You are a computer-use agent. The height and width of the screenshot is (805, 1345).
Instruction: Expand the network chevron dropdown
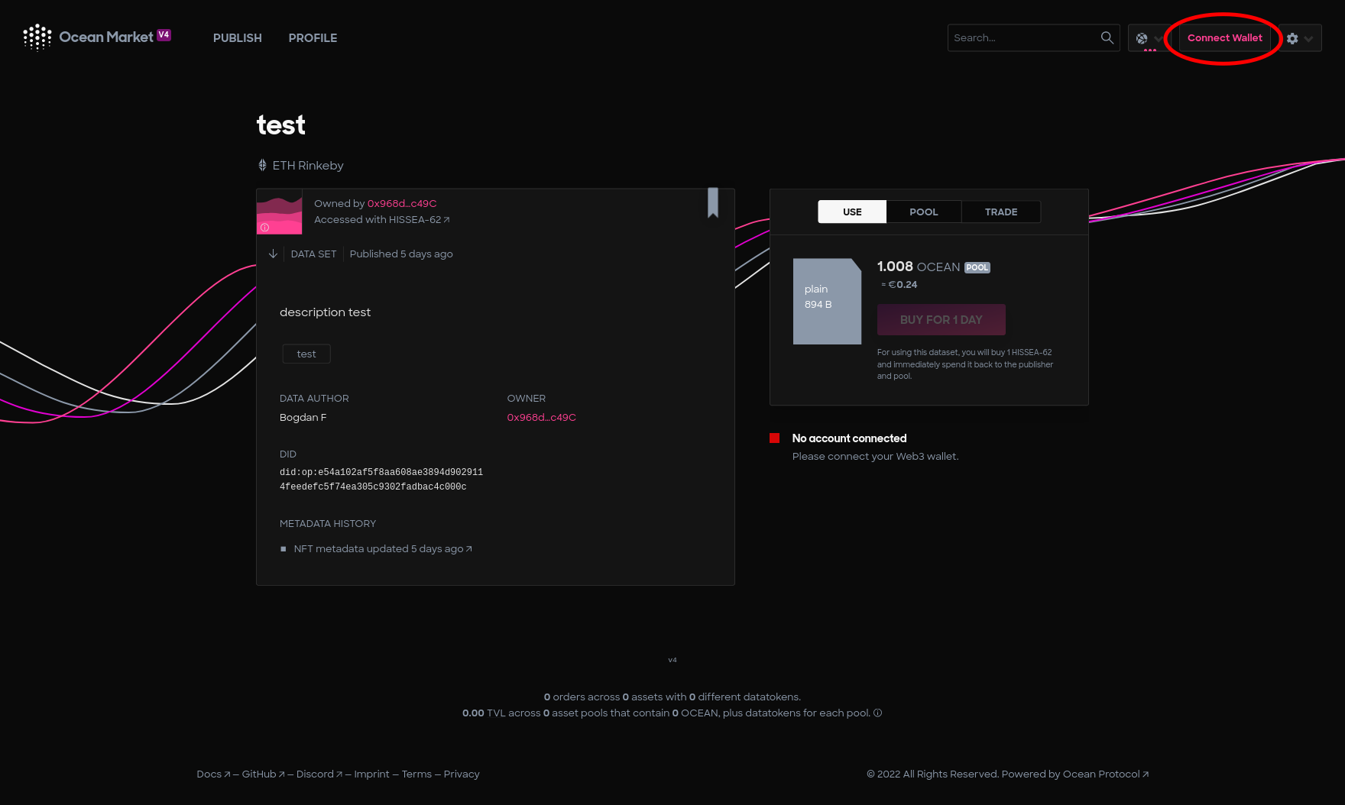[1159, 38]
